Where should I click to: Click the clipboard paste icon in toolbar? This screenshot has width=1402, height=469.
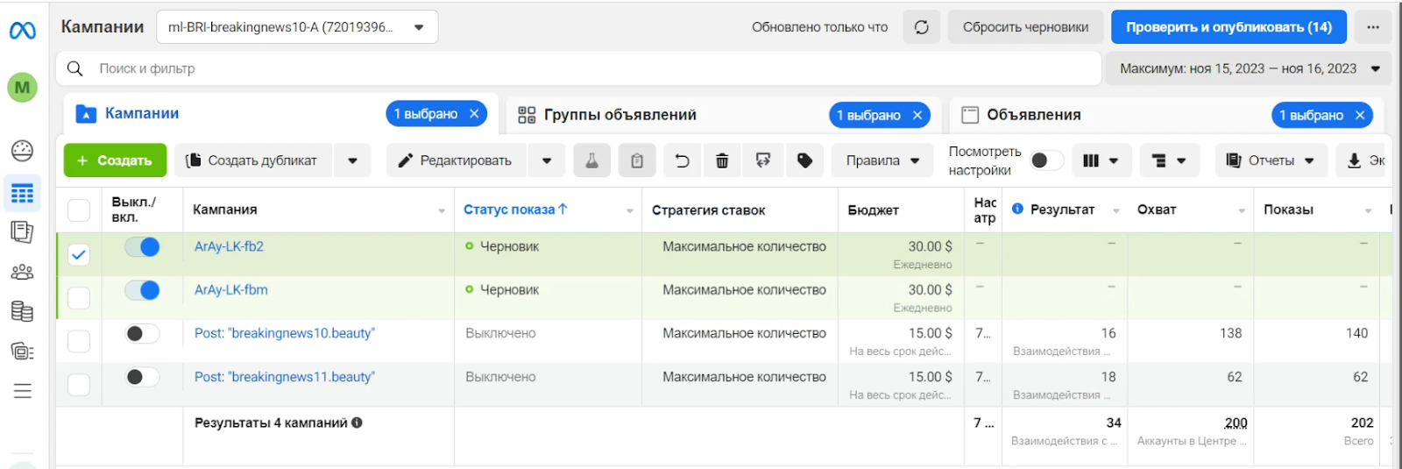click(637, 160)
